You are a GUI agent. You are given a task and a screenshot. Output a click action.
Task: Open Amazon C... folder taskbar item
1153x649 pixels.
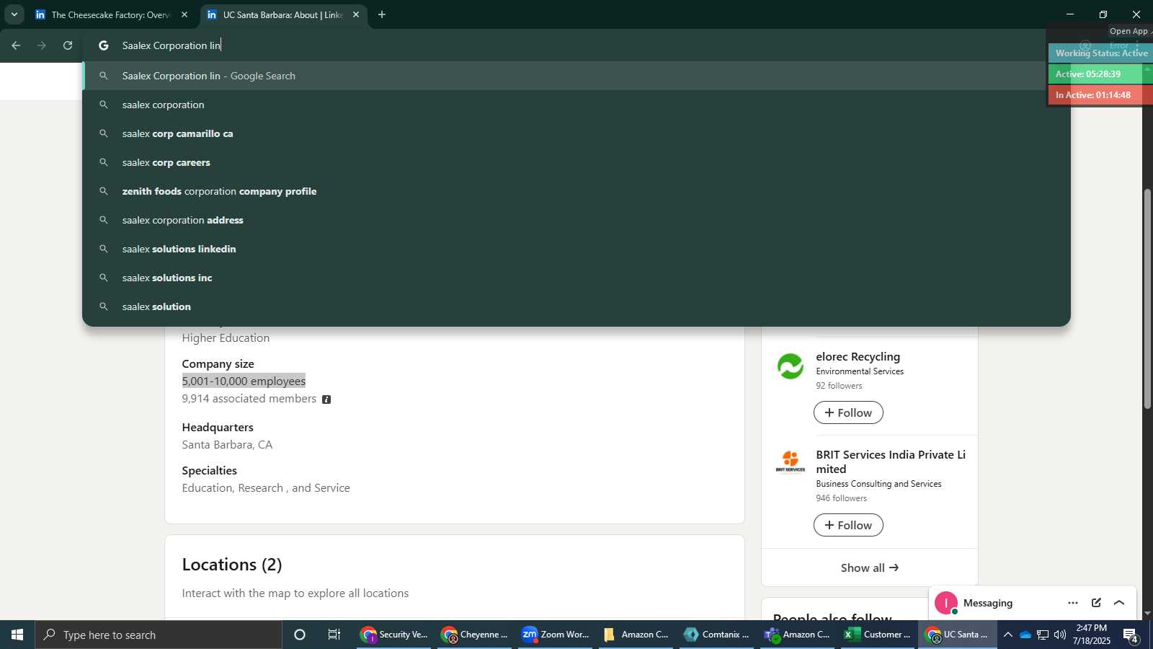point(637,635)
